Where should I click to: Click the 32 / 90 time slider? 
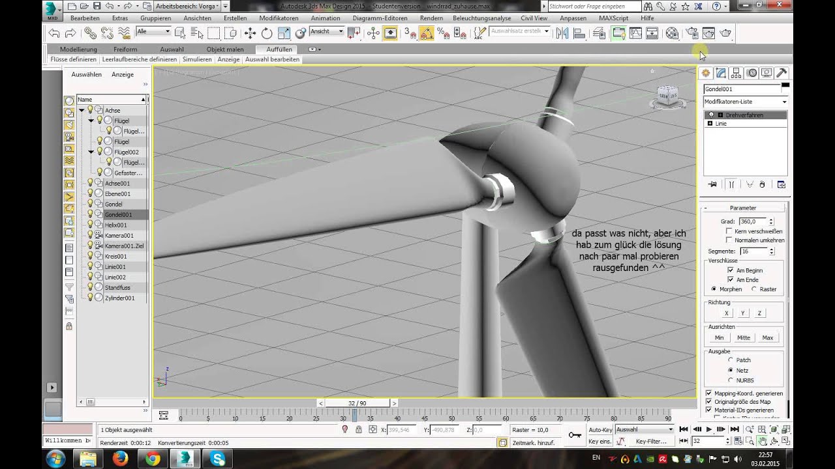click(x=357, y=403)
